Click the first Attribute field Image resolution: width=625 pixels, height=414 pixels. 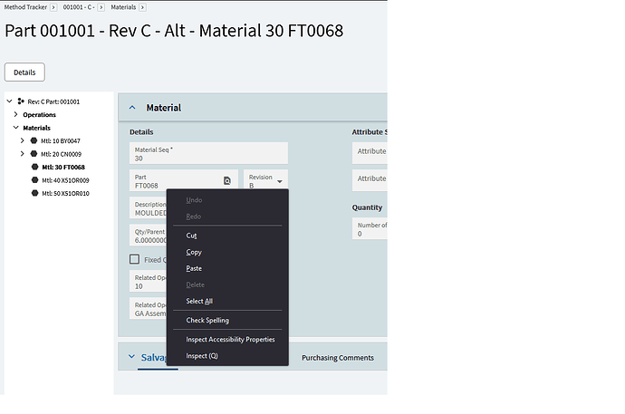[x=370, y=153]
